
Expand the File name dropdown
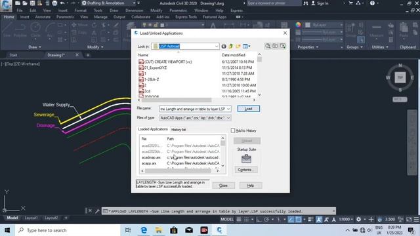pos(228,109)
